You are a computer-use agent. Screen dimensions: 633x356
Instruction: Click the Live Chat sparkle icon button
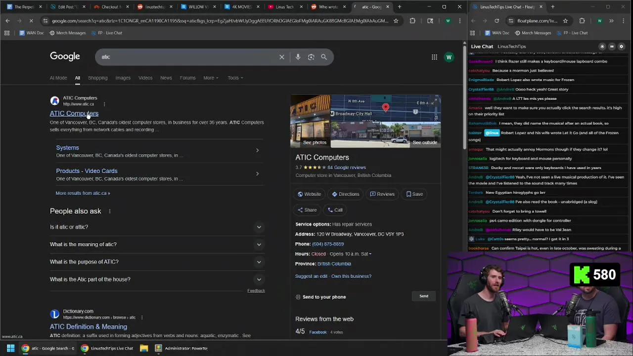pyautogui.click(x=602, y=46)
